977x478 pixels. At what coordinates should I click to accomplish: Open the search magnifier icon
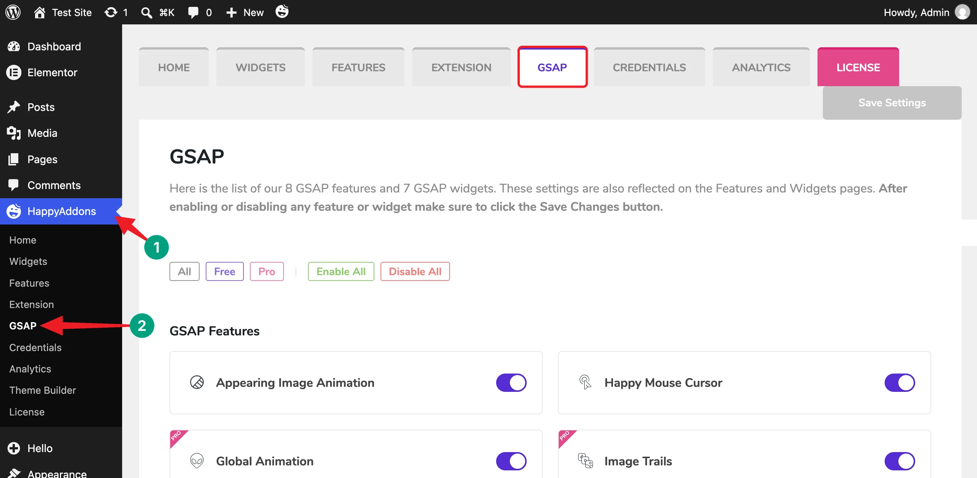click(147, 13)
